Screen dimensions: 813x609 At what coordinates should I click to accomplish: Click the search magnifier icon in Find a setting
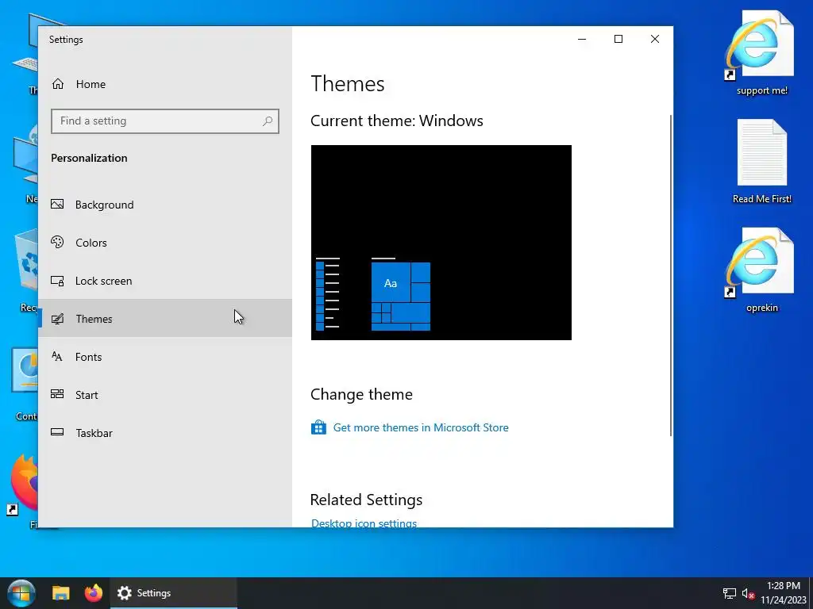pos(268,121)
